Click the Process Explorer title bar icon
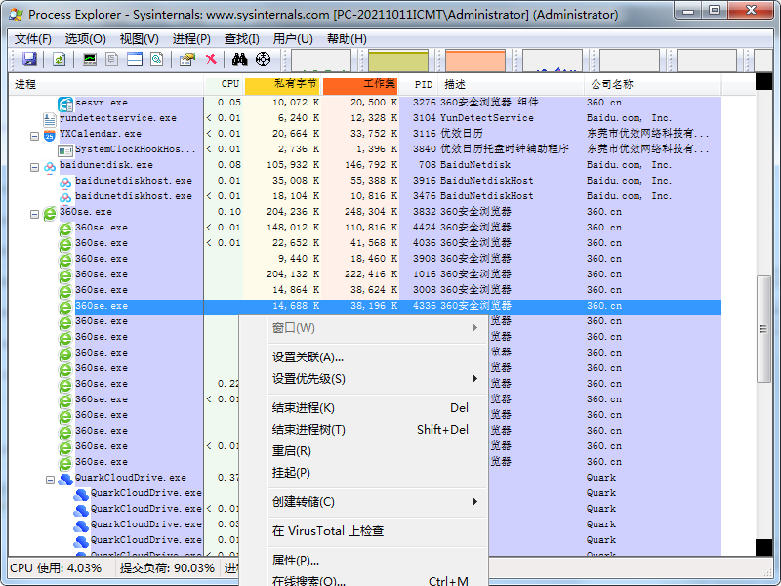 click(16, 14)
